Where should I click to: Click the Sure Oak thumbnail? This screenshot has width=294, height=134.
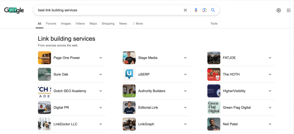(45, 74)
